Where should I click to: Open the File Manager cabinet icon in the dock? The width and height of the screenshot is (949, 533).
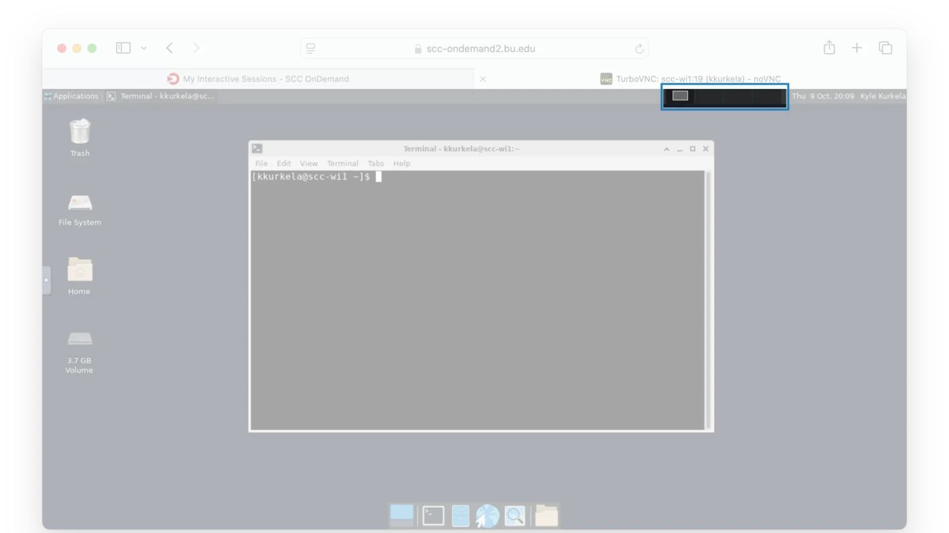point(460,516)
